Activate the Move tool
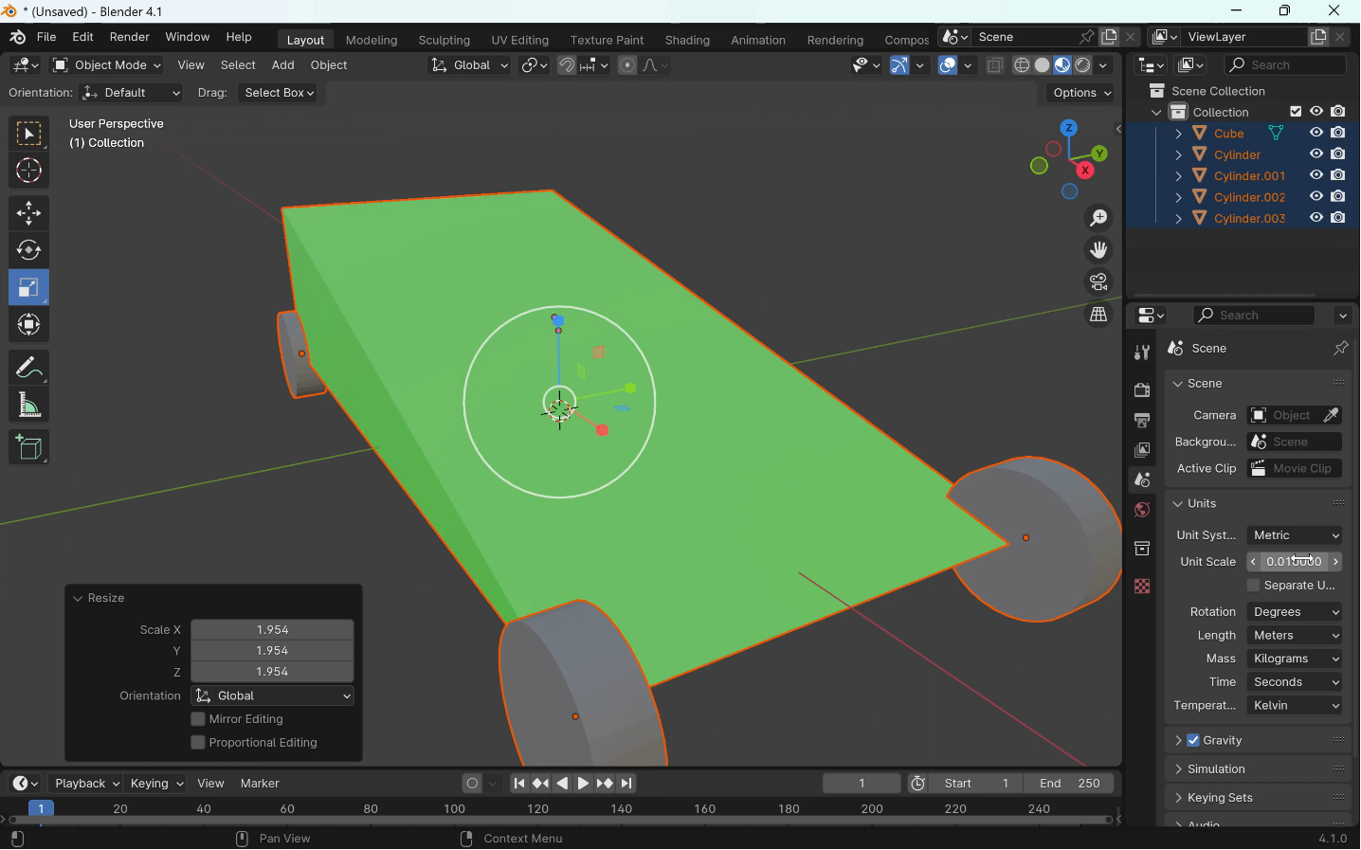Viewport: 1361px width, 850px height. click(x=28, y=214)
